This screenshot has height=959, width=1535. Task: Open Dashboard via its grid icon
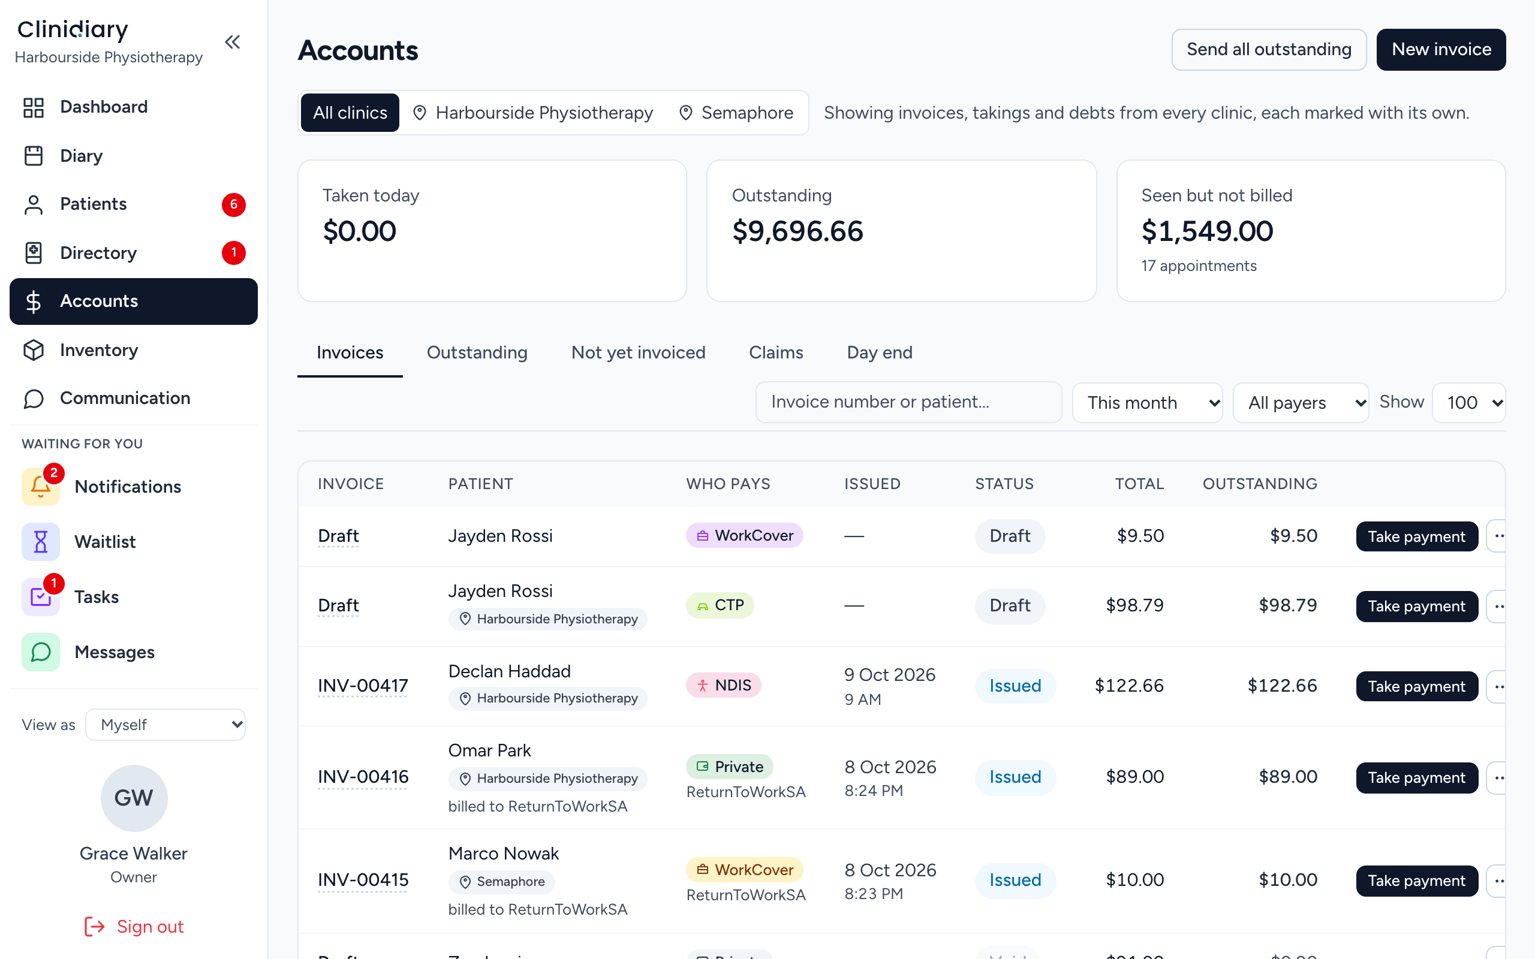[x=34, y=107]
